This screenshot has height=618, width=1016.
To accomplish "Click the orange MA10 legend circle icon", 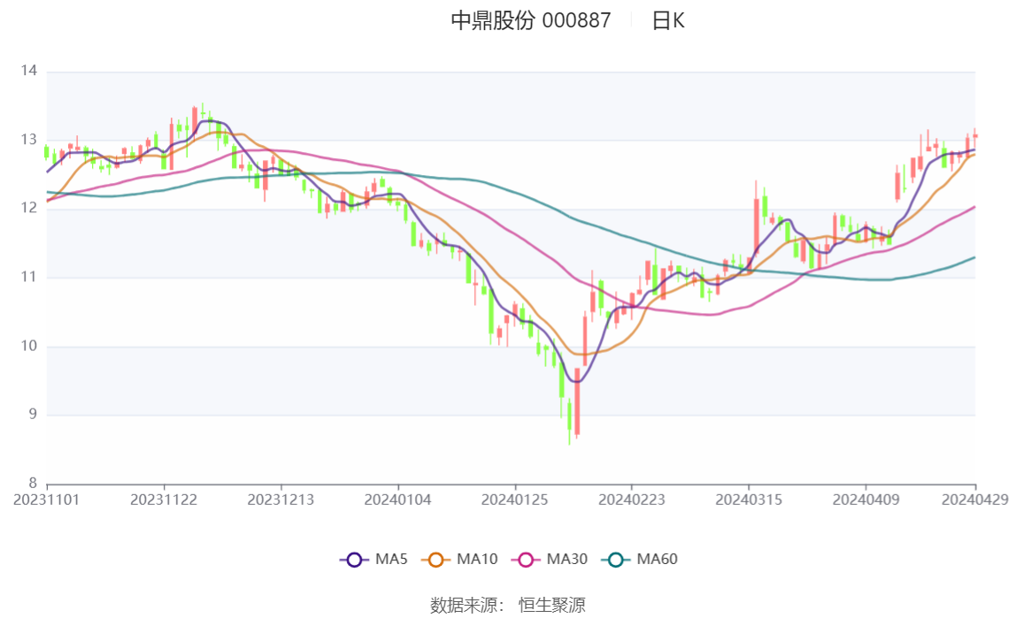I will click(x=435, y=560).
